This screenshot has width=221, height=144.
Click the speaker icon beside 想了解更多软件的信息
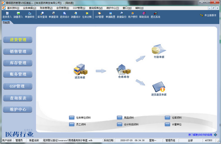[215, 135]
